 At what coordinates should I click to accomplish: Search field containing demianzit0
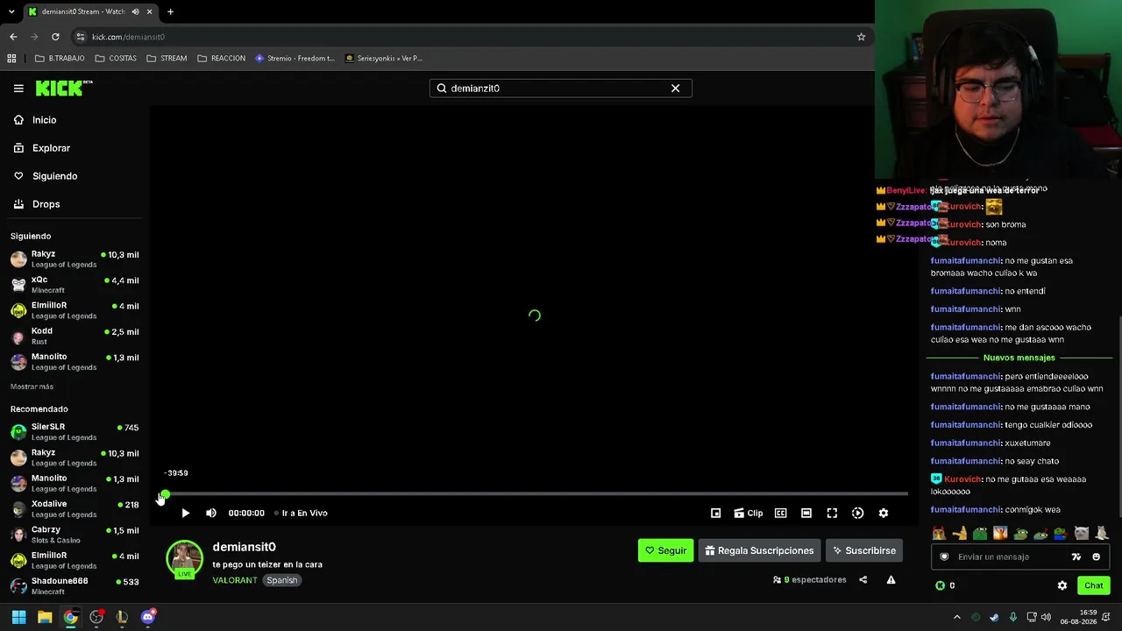561,89
